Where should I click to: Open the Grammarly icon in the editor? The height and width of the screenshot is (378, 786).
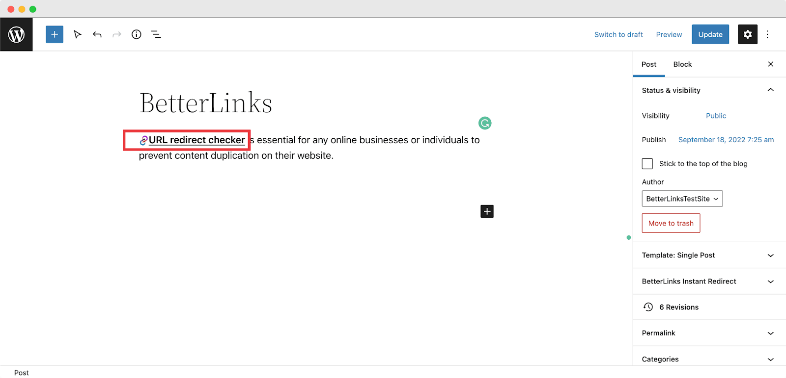click(x=485, y=123)
